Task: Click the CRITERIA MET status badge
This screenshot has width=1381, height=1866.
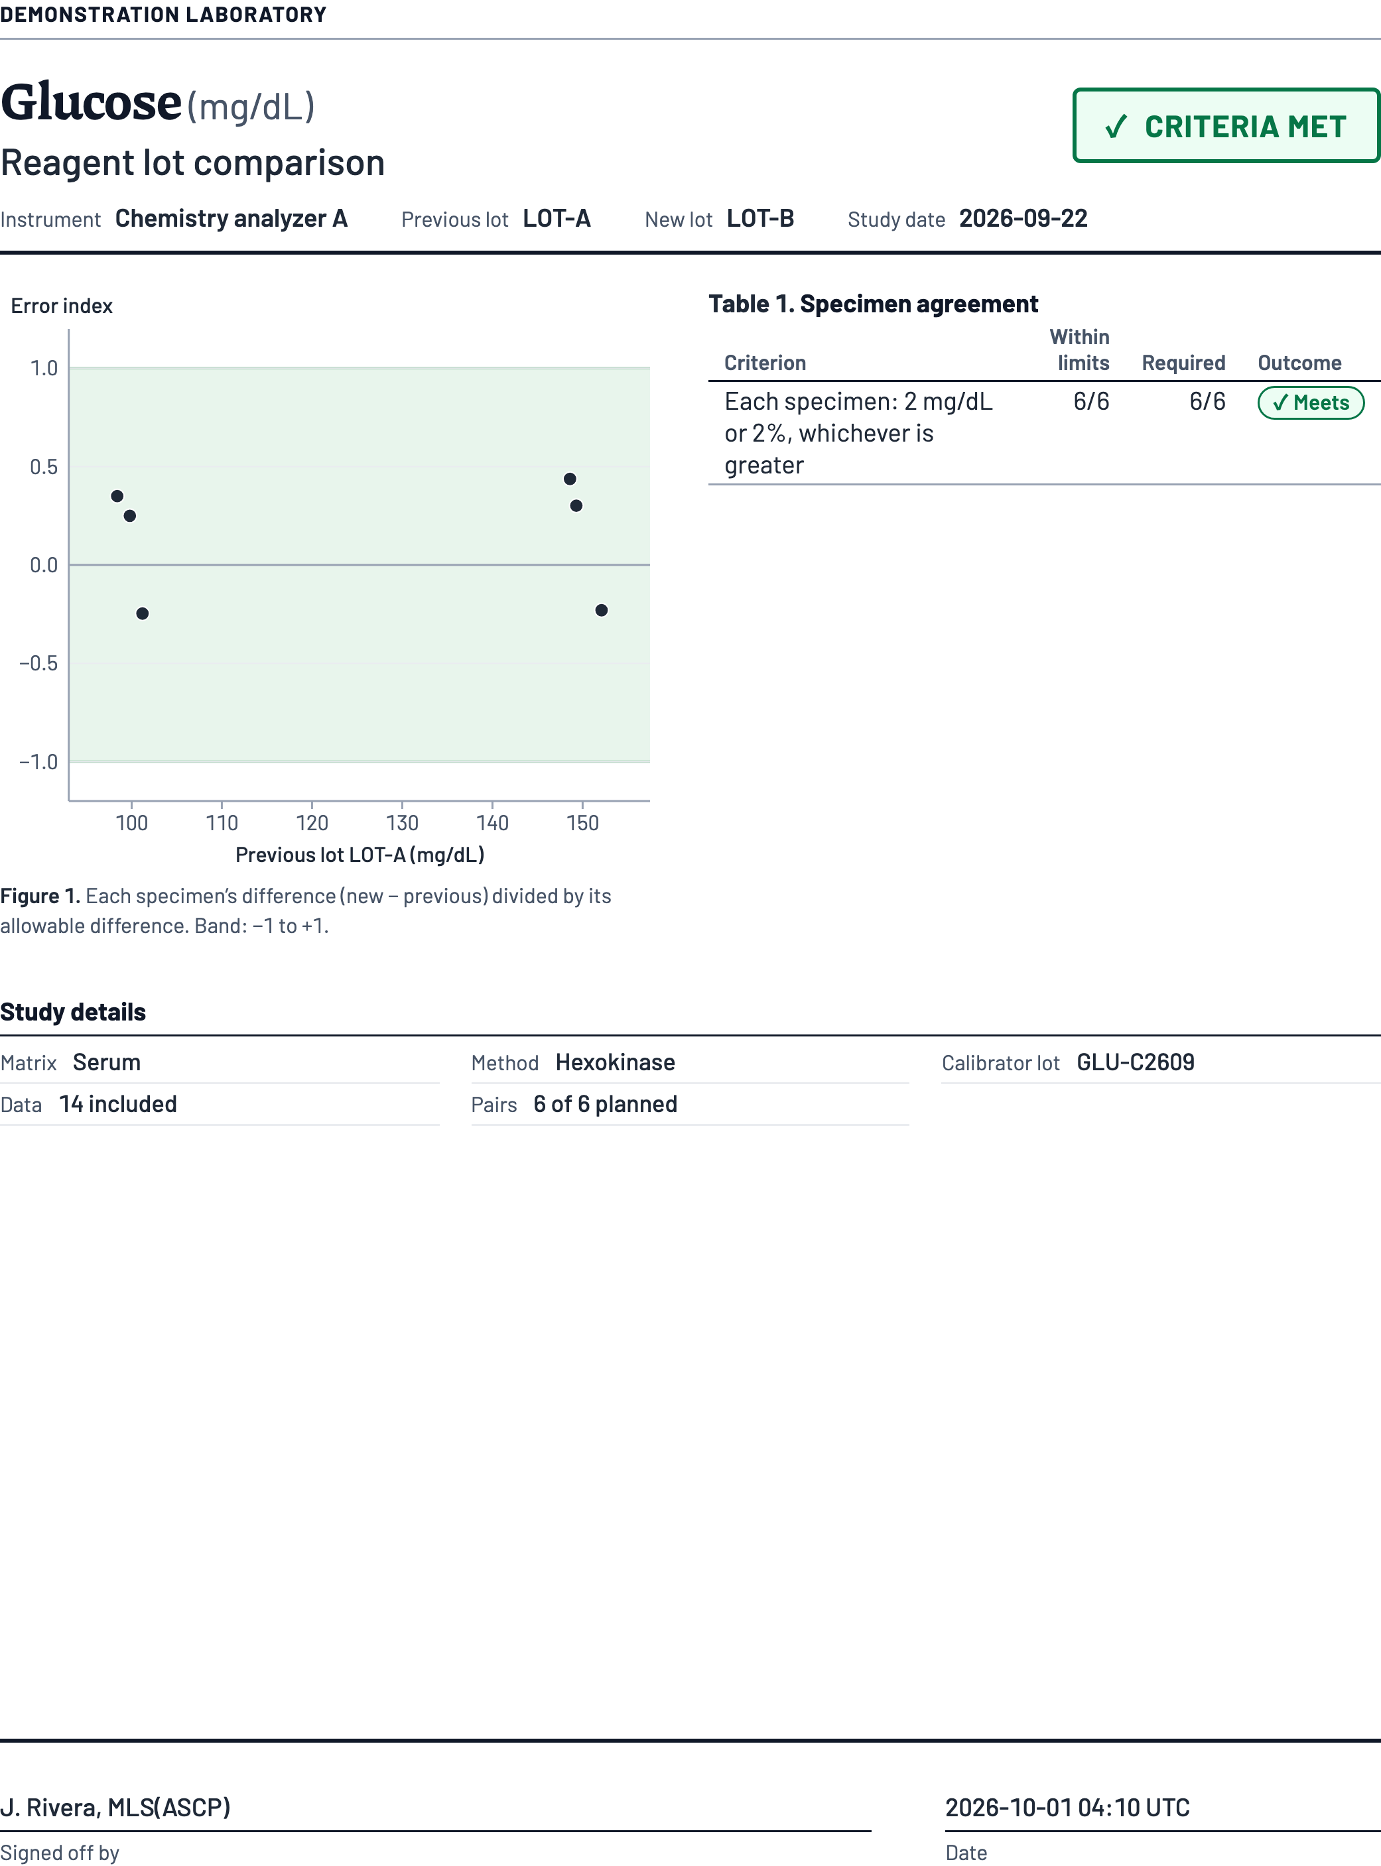Action: tap(1226, 125)
